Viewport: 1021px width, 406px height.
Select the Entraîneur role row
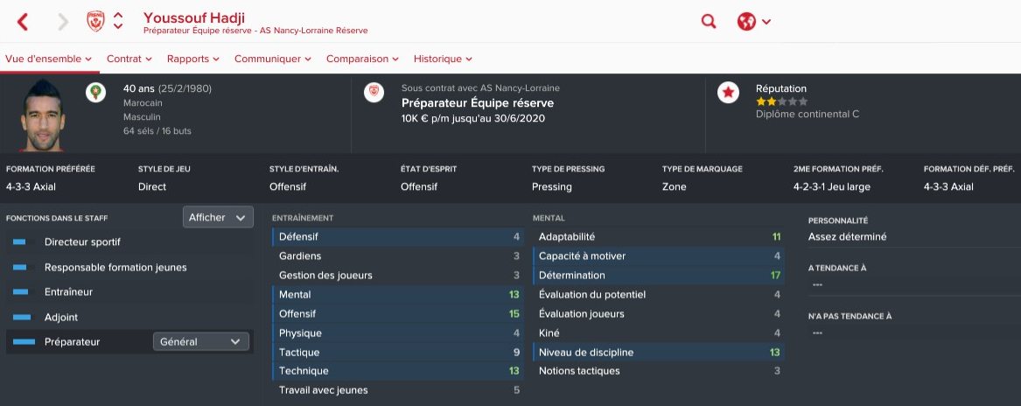pyautogui.click(x=68, y=292)
